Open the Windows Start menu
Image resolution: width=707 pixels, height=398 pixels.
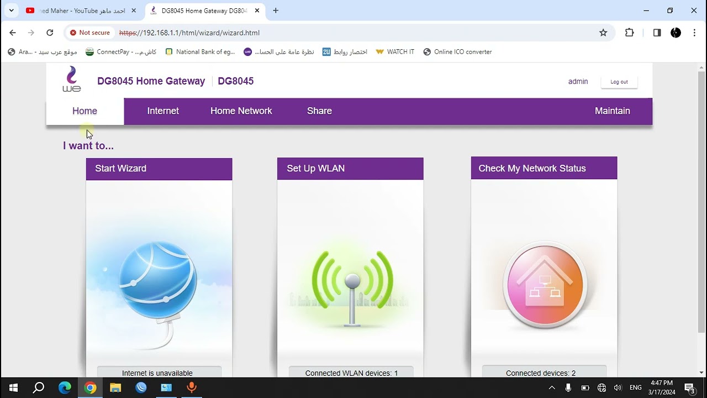point(13,388)
